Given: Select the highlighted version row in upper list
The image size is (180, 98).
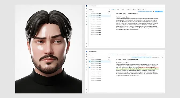Looking at the screenshot, I should (x=100, y=16).
